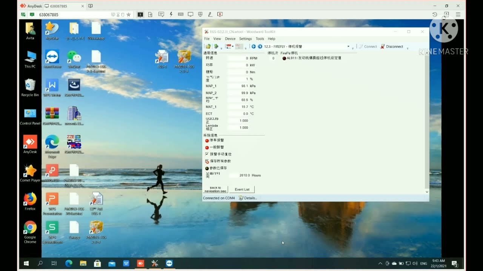This screenshot has height=271, width=483.
Task: Click AnyDesk whiteboard pencil icon
Action: click(x=210, y=15)
